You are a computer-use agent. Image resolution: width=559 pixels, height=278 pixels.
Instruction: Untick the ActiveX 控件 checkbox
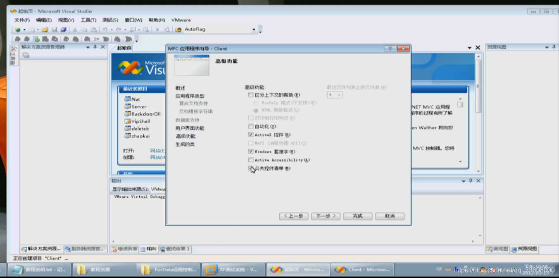(251, 135)
